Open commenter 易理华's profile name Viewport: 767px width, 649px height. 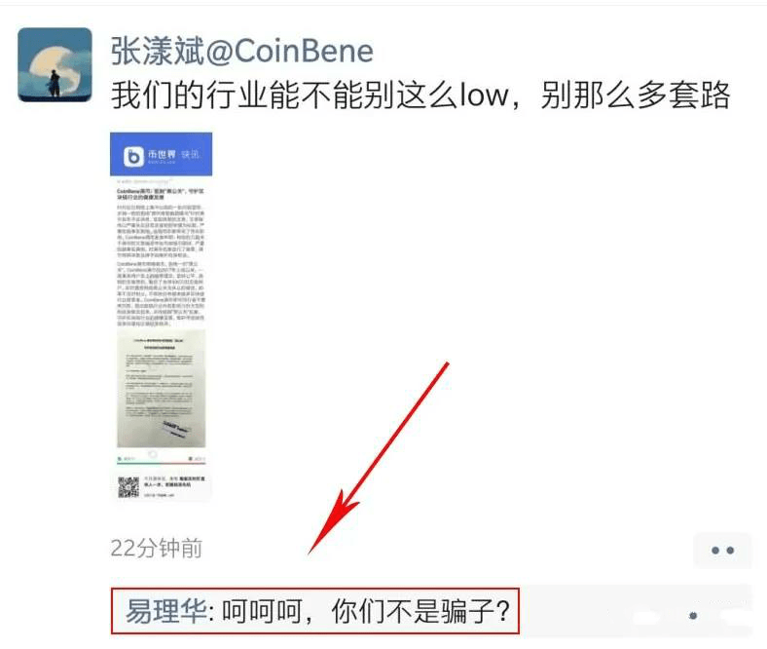tap(166, 611)
